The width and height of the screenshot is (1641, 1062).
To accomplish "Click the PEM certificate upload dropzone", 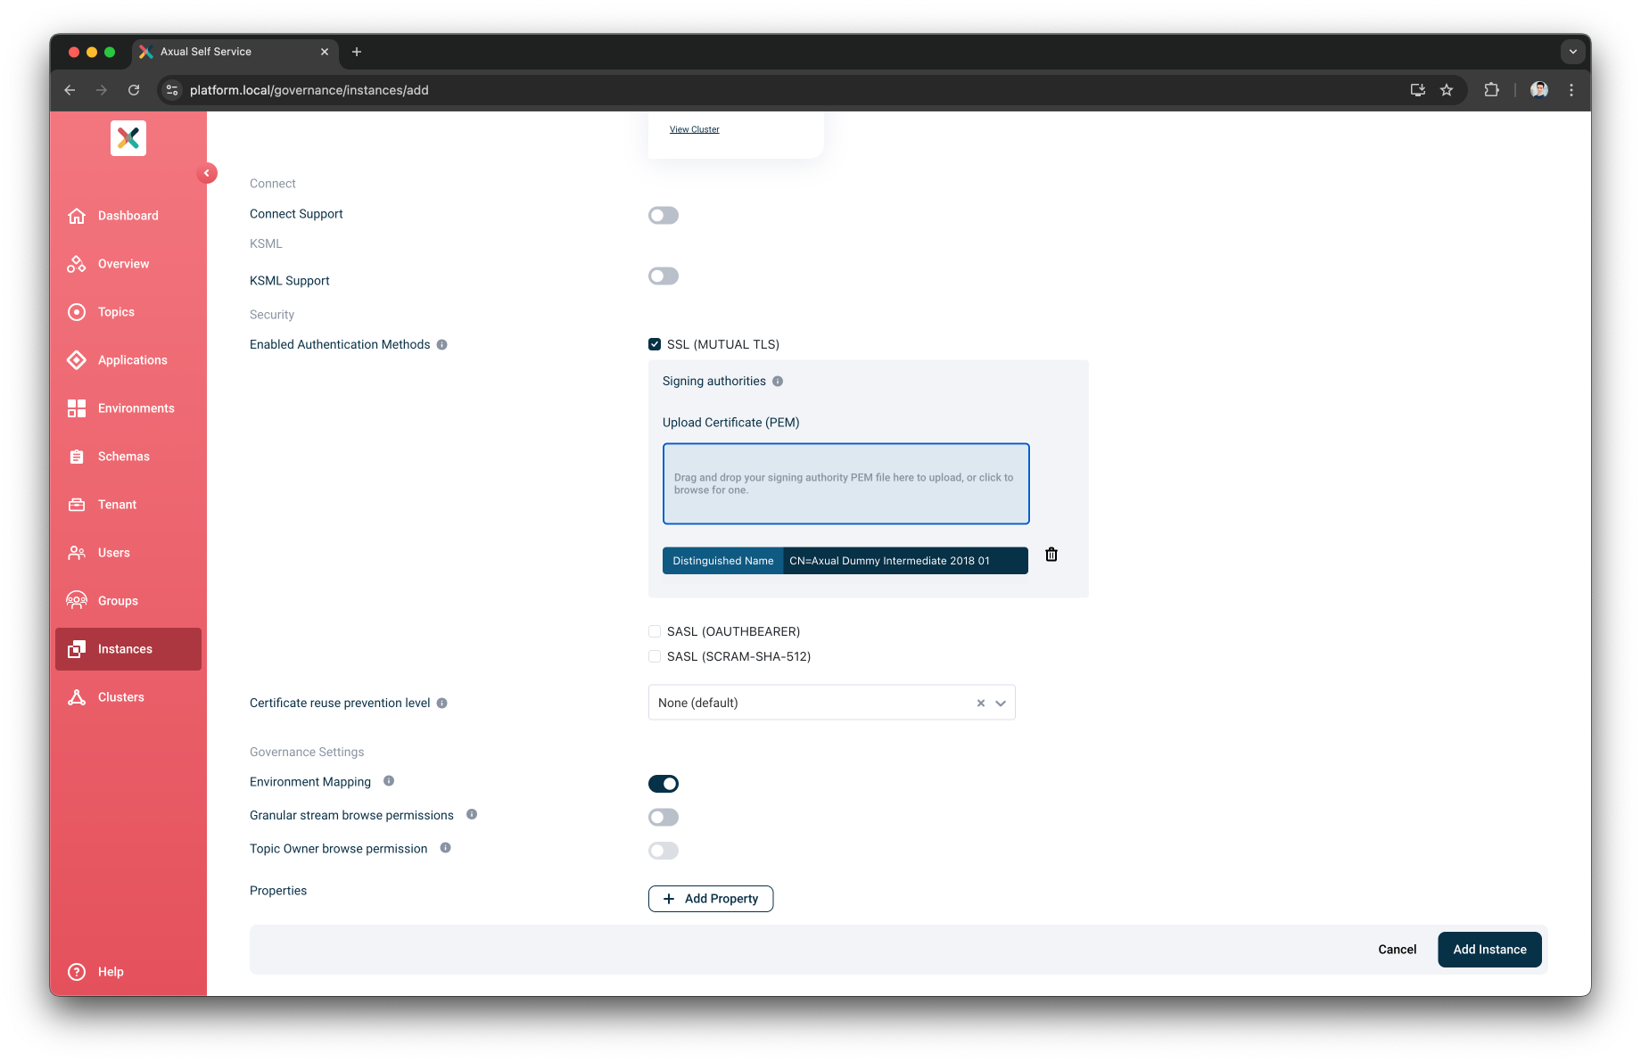I will click(845, 483).
